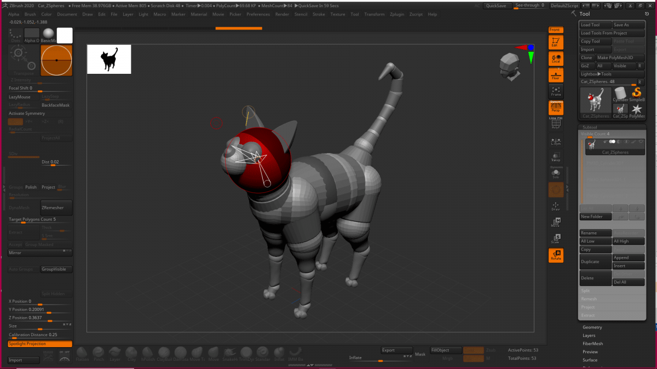Select the SimpleBrush tool icon
Viewport: 657px width, 369px height.
tap(637, 94)
